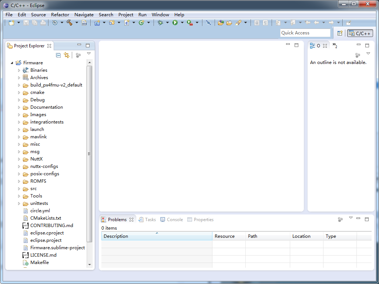Click the Previous Annotation toolbar icon
Viewport: 379px width, 284px height.
(293, 23)
